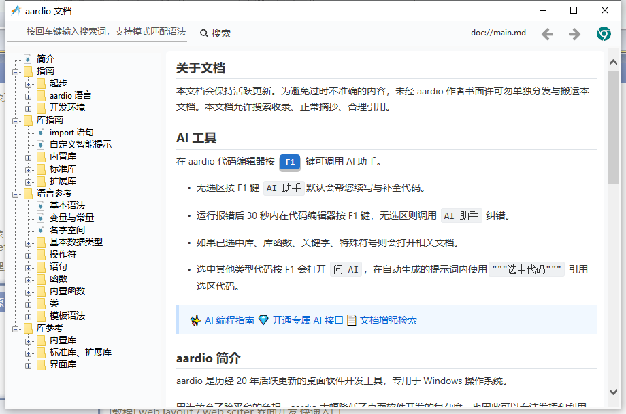Viewport: 626px width, 414px height.
Task: Expand the 函数 tree node
Action: (x=28, y=280)
